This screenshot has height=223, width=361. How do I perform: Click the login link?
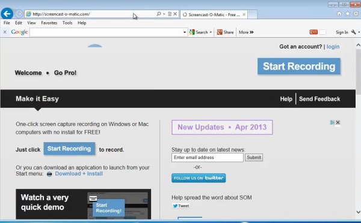[333, 47]
